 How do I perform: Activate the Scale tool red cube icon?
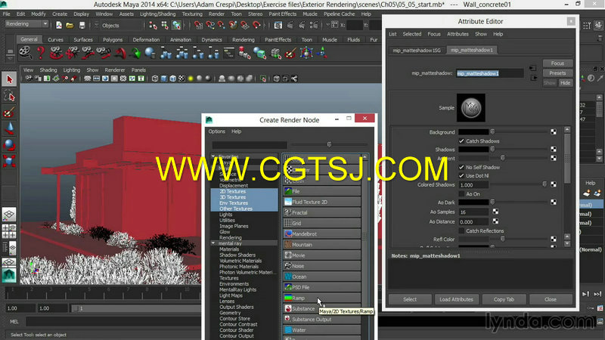(x=9, y=161)
